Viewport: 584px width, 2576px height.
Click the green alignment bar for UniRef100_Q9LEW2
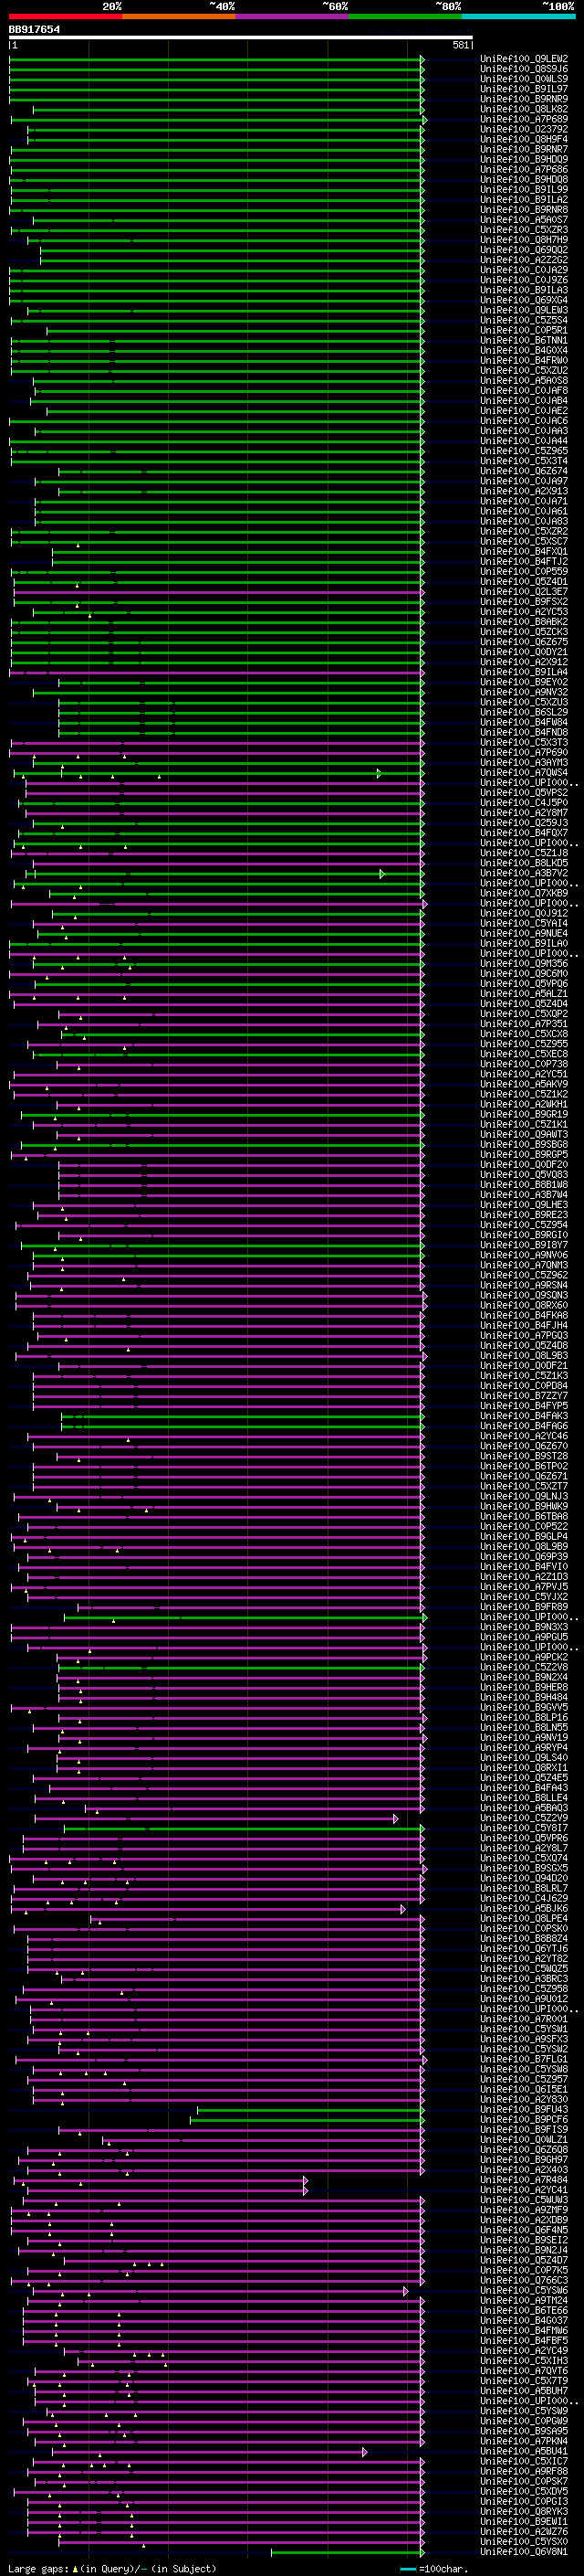tap(216, 59)
